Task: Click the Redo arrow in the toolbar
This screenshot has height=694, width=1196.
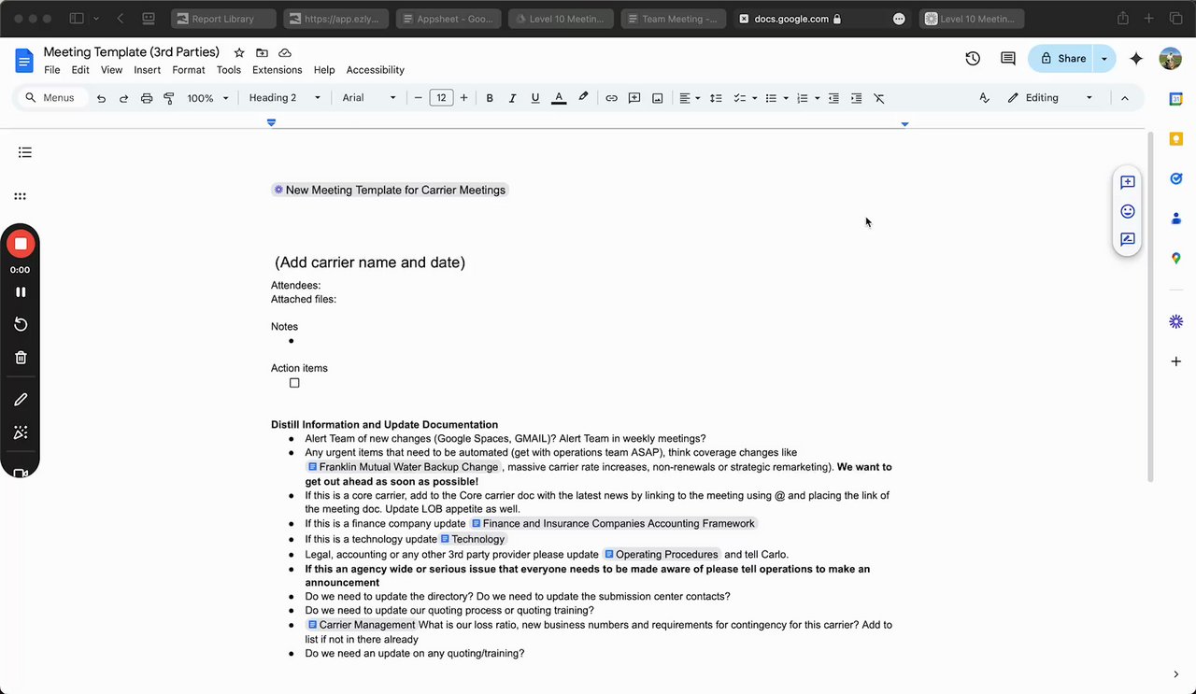Action: pos(123,98)
